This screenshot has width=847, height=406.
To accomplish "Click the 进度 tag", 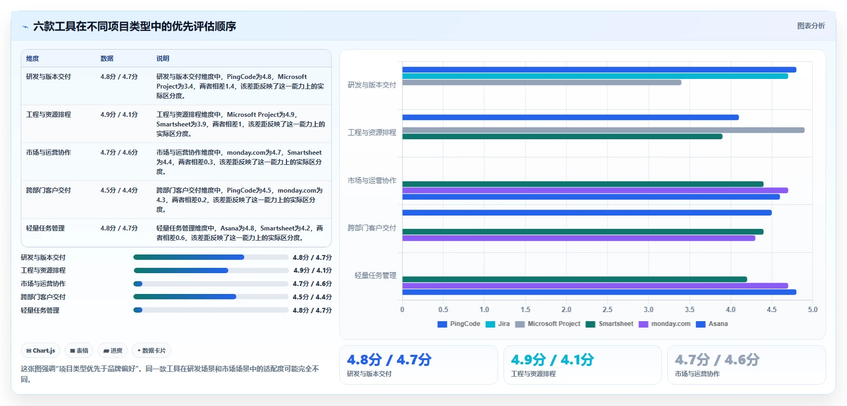I will pos(113,351).
